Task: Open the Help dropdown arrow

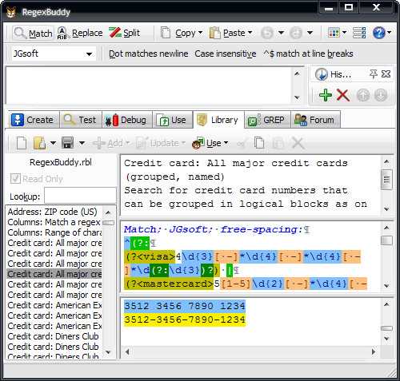Action: (x=389, y=33)
